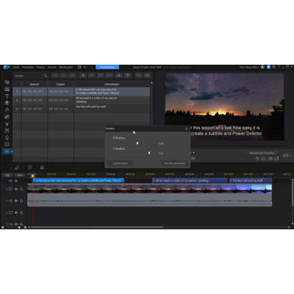The width and height of the screenshot is (294, 294).
Task: Click the Y-Position slider handle
Action: (149, 153)
